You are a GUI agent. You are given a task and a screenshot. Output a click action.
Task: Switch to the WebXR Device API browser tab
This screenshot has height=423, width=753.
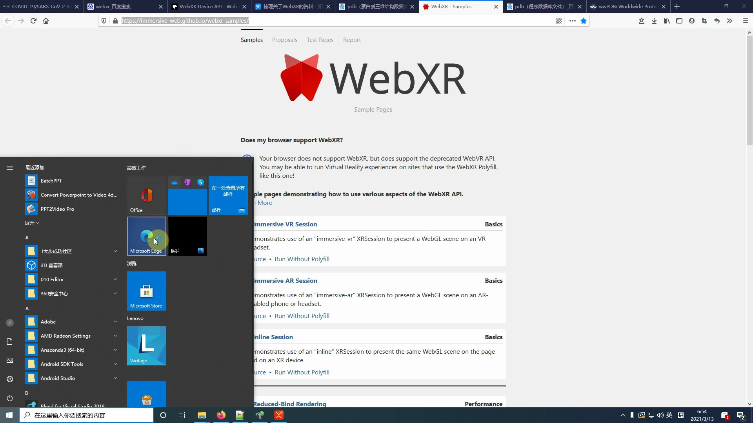[x=208, y=7]
